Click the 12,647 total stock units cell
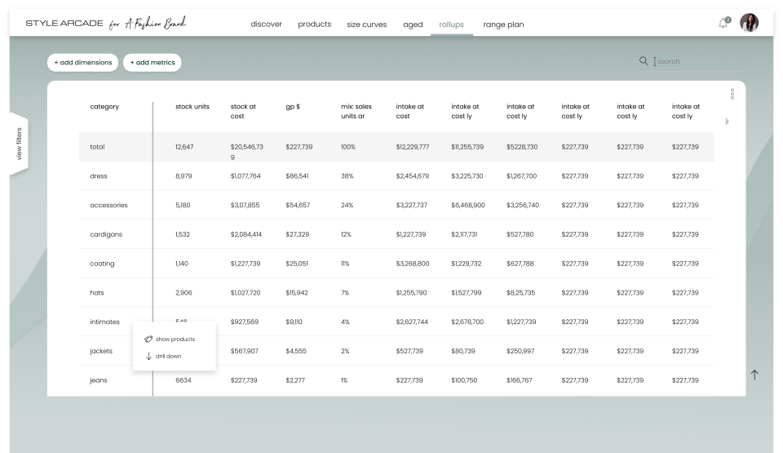Image resolution: width=783 pixels, height=453 pixels. (x=184, y=147)
